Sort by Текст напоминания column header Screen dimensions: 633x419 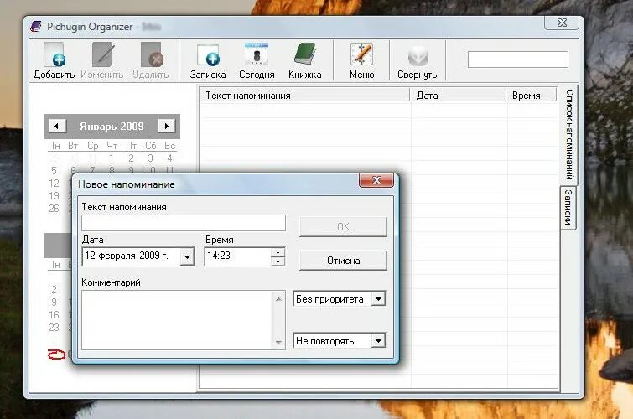click(305, 96)
